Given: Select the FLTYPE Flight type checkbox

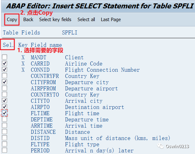Looking at the screenshot, I should tap(5, 144).
